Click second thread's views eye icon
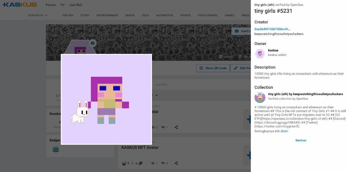Viewport: 348px width, 172px height. (x=153, y=163)
